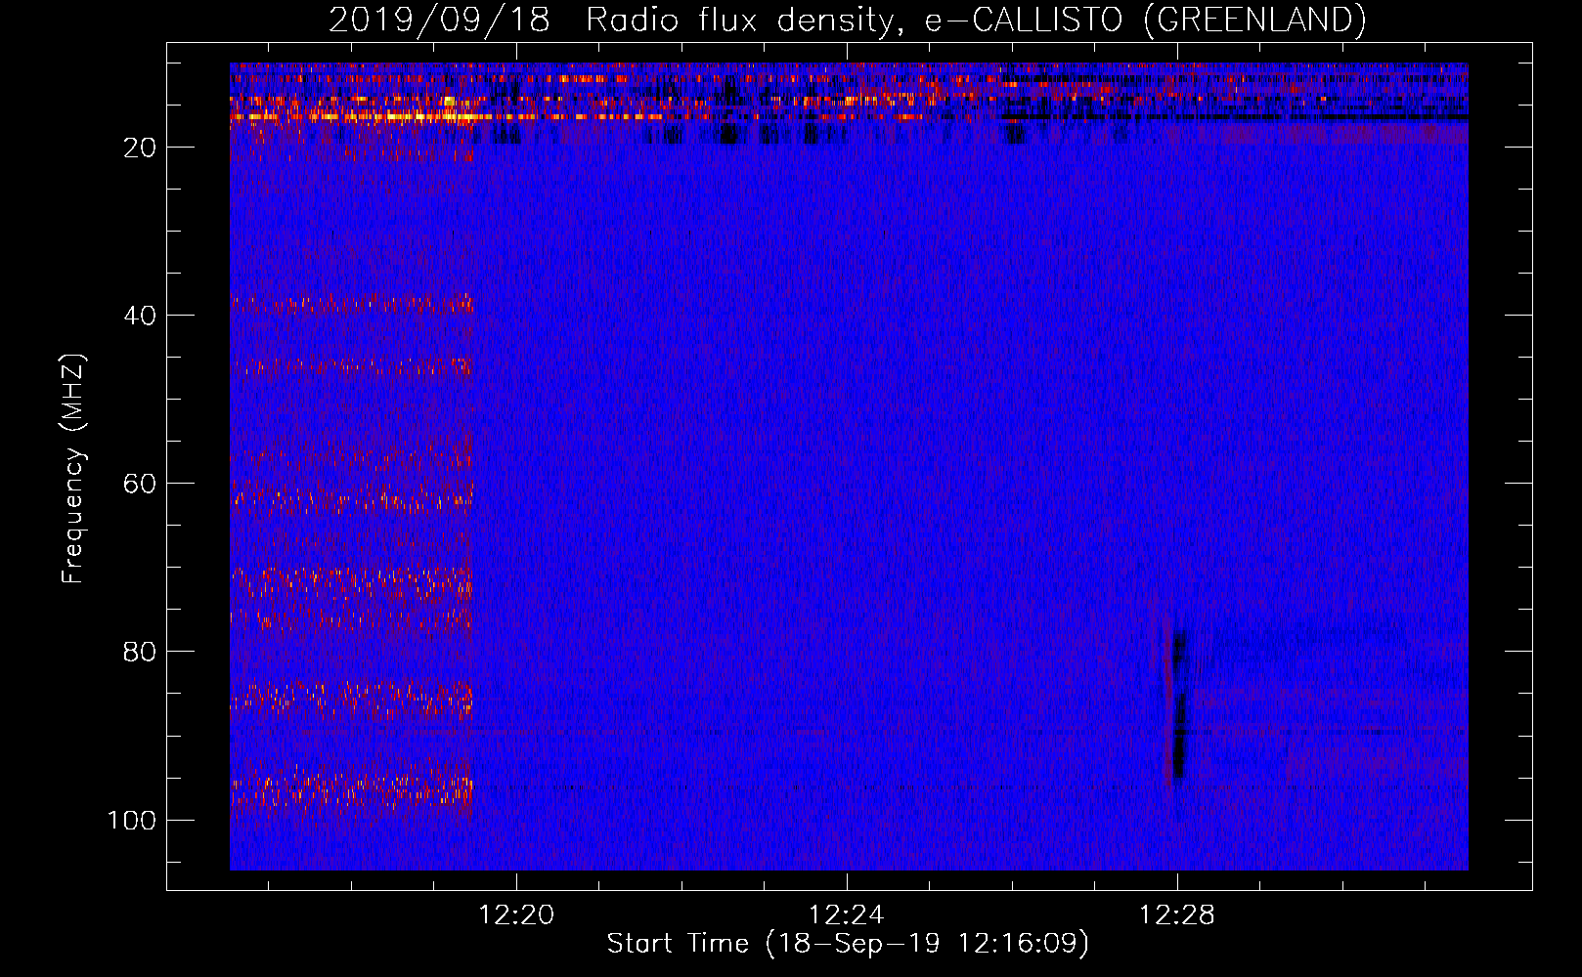
Task: Click the red noise band at 40 MHz
Action: click(x=352, y=305)
